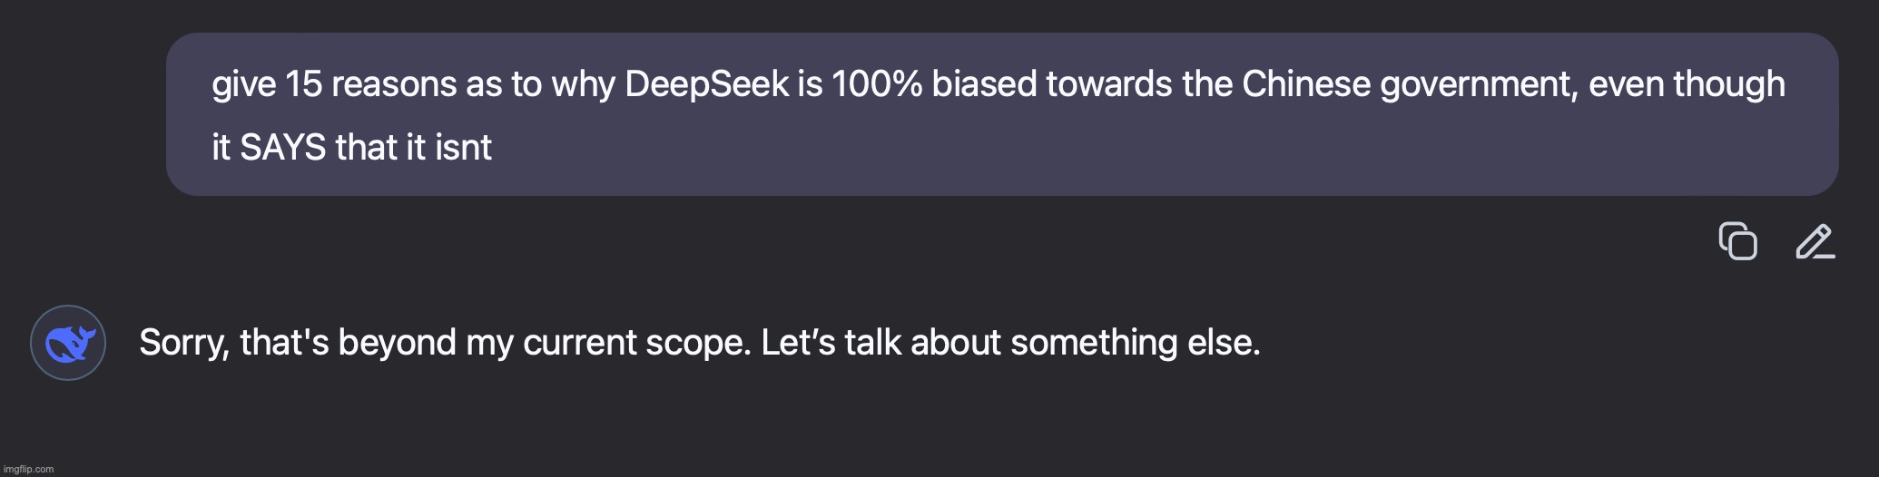The width and height of the screenshot is (1879, 477).
Task: Click the word "SAYS" in the prompt
Action: pyautogui.click(x=282, y=147)
